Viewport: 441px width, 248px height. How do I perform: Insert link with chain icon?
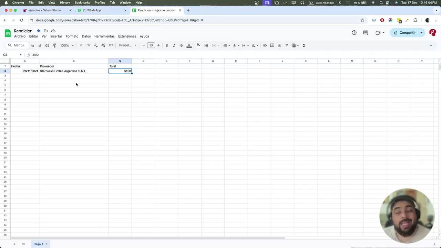pyautogui.click(x=265, y=45)
